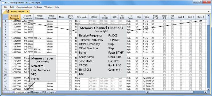Image resolution: width=212 pixels, height=96 pixels.
Task: Click horizontal scrollbar left arrow
Action: (x=147, y=92)
